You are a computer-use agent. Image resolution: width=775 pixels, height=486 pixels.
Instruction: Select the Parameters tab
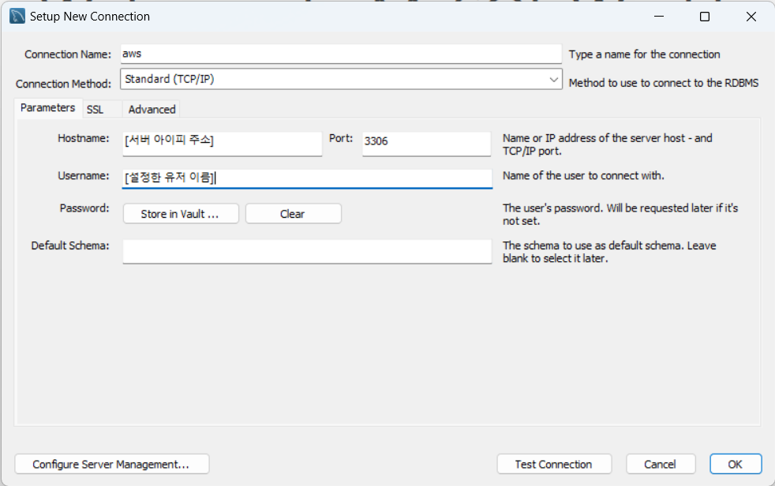tap(47, 107)
